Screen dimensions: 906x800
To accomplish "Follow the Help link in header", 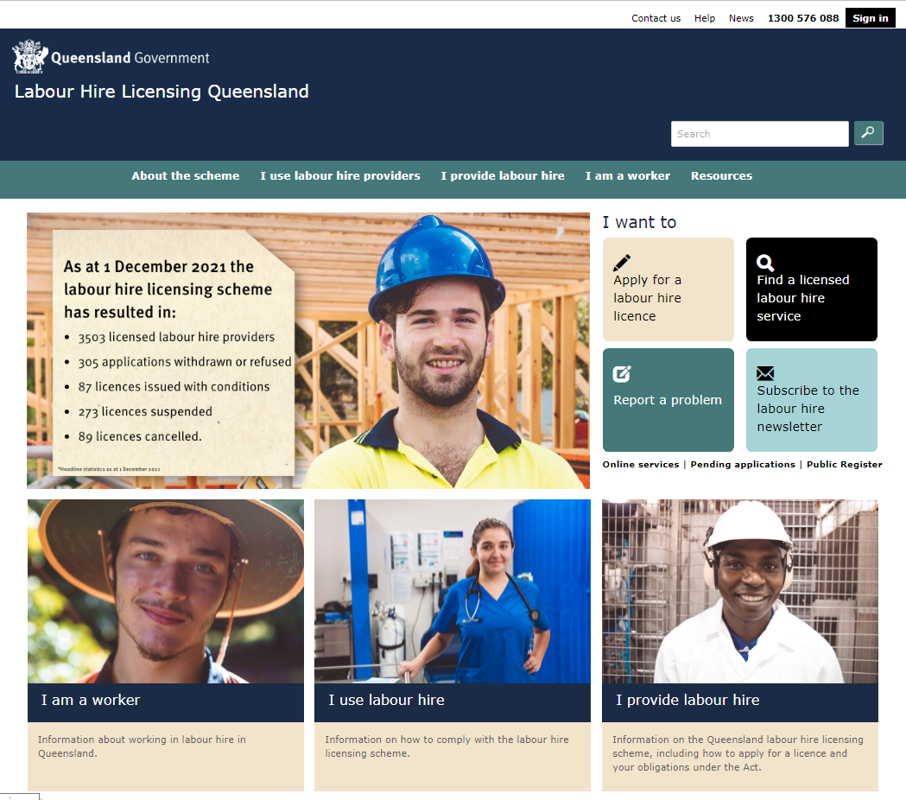I will 705,18.
